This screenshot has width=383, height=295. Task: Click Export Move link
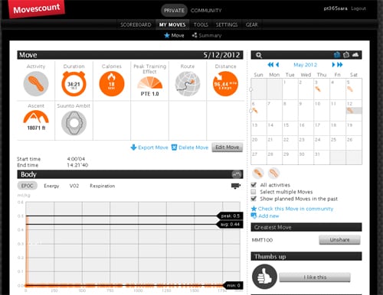click(x=149, y=147)
